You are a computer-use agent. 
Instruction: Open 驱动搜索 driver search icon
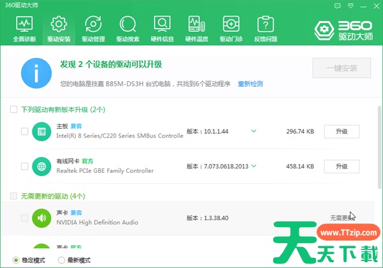coord(127,29)
